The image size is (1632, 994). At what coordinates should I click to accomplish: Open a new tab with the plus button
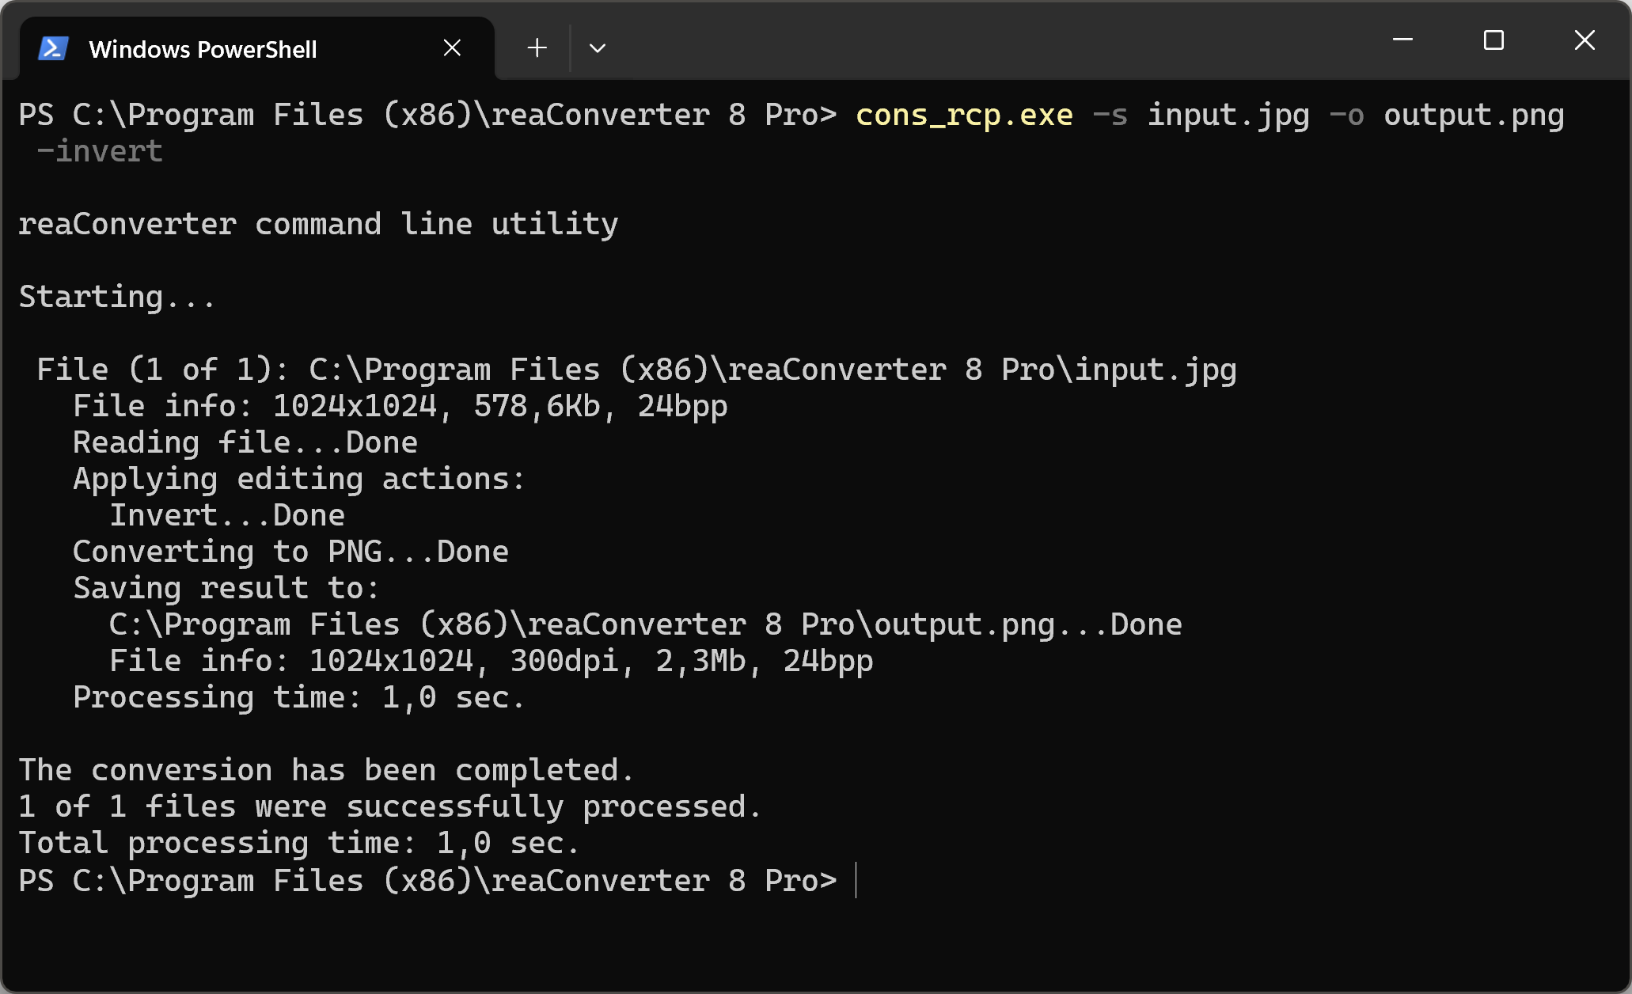click(x=537, y=48)
